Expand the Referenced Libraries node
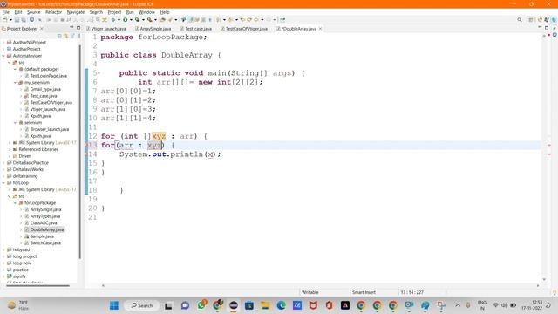Screen dimensions: 558x314 click(10, 149)
